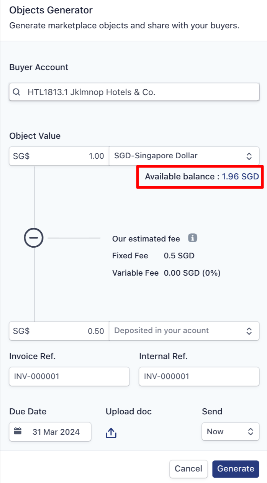Click the calendar icon in Due Date
This screenshot has height=483, width=267.
18,431
